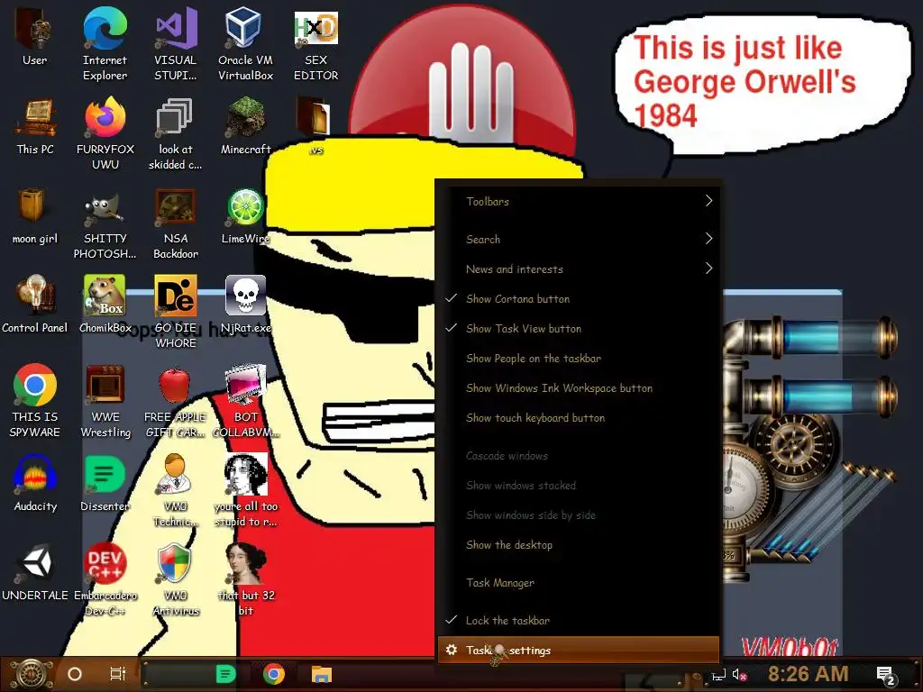Choose Show the desktop menu entry
The height and width of the screenshot is (692, 923).
coord(578,545)
